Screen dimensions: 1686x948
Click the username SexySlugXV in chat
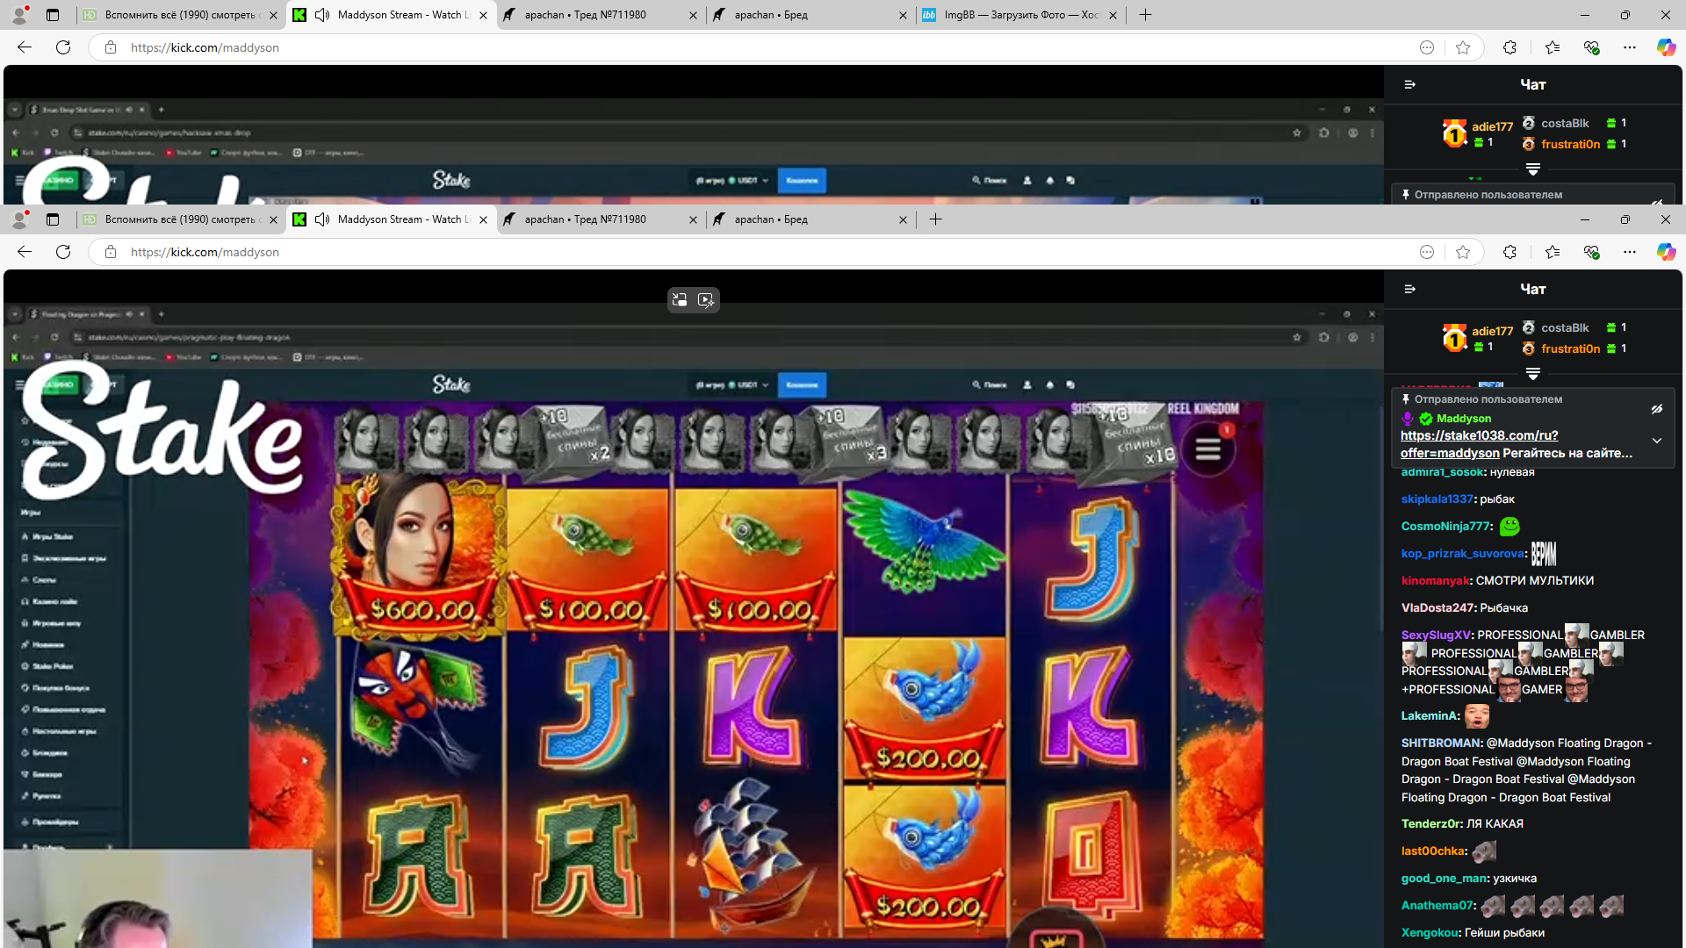[x=1436, y=635]
